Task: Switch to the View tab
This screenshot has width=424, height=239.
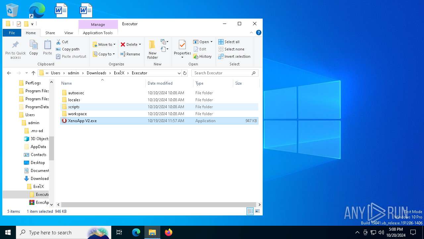Action: (69, 33)
